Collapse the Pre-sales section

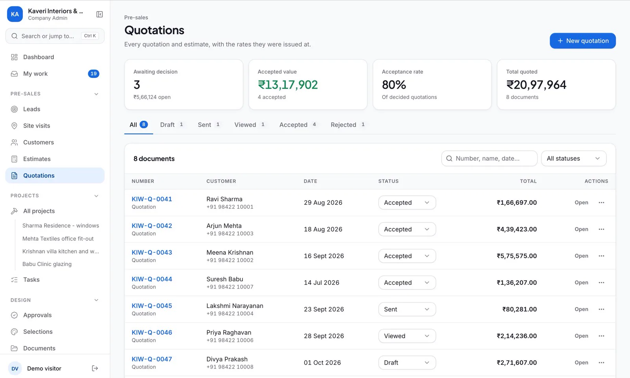click(96, 94)
